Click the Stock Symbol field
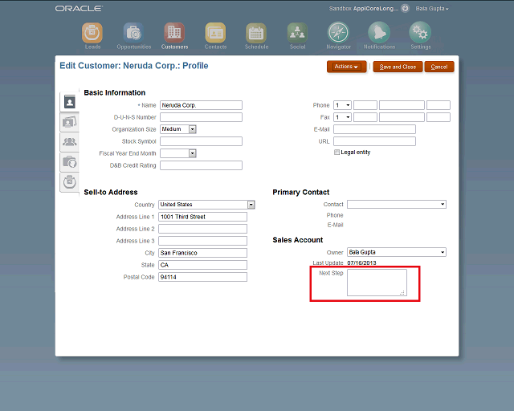The image size is (514, 411). (x=201, y=141)
